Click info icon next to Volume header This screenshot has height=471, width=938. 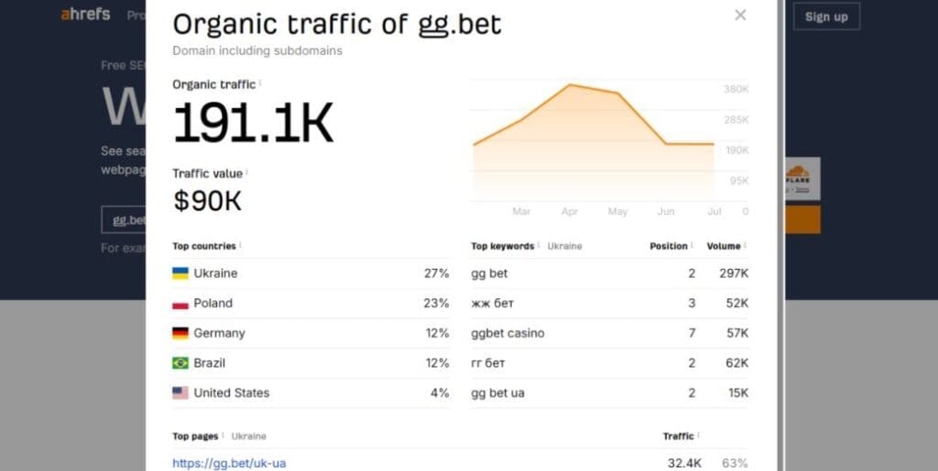click(x=745, y=245)
